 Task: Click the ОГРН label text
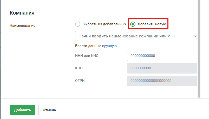(80, 81)
